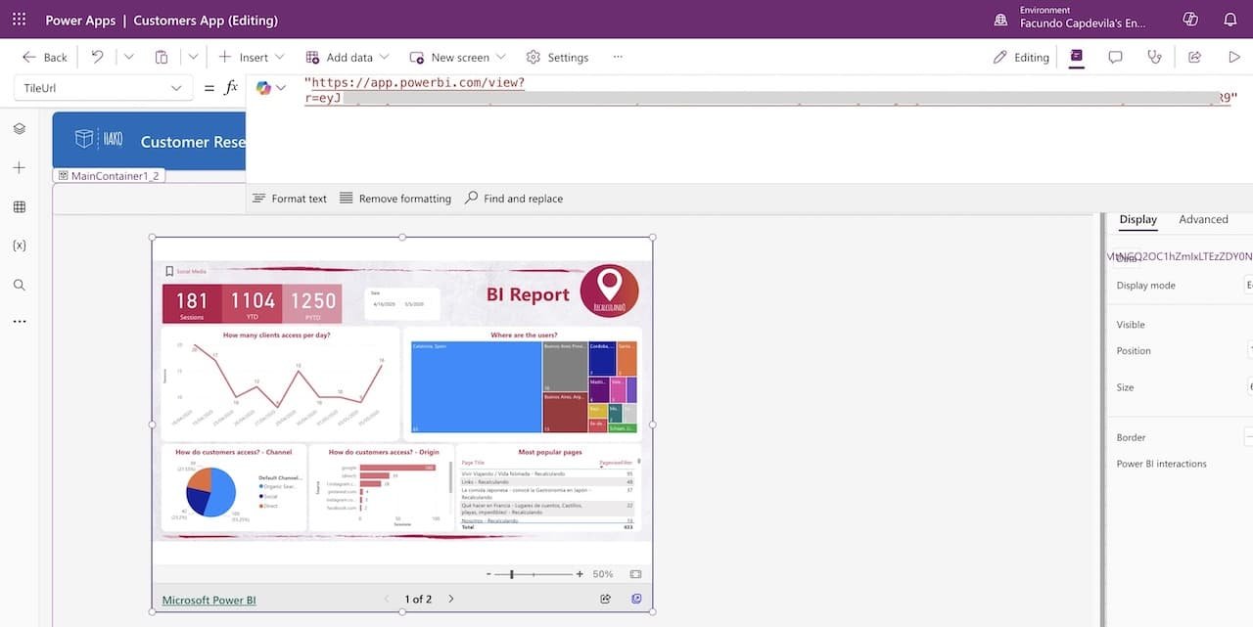Select the Insert plus icon in sidebar
1253x627 pixels.
[19, 166]
